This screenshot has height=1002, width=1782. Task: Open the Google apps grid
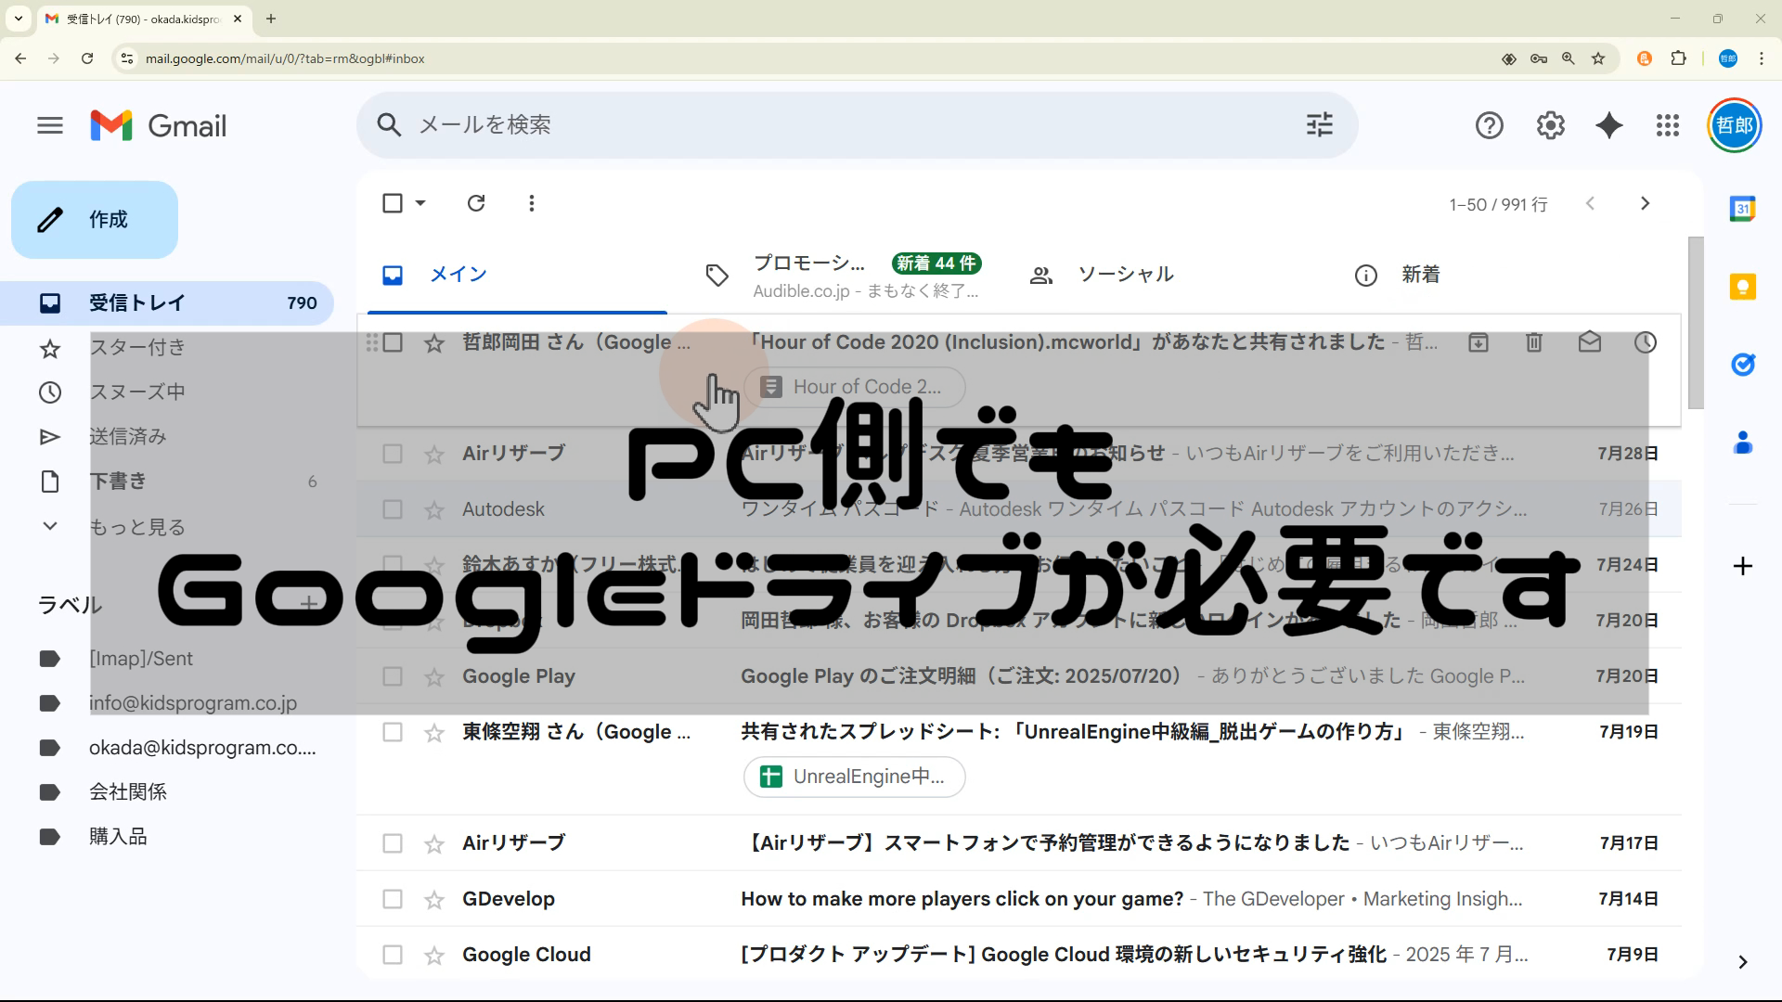pyautogui.click(x=1668, y=125)
